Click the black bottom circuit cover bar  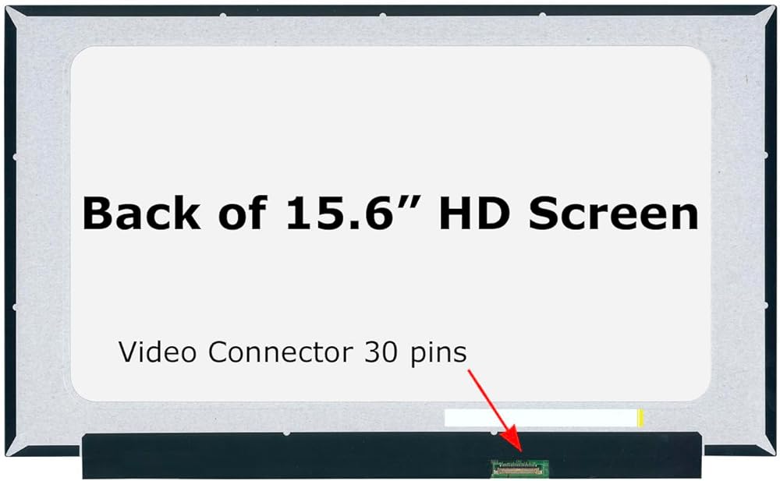tap(392, 455)
